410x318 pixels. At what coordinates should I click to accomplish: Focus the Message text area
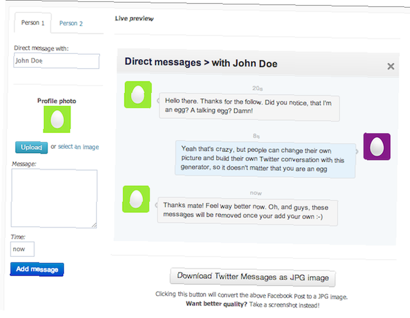point(54,198)
